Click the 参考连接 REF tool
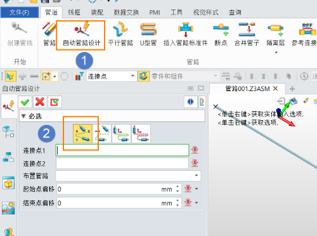 [304, 34]
